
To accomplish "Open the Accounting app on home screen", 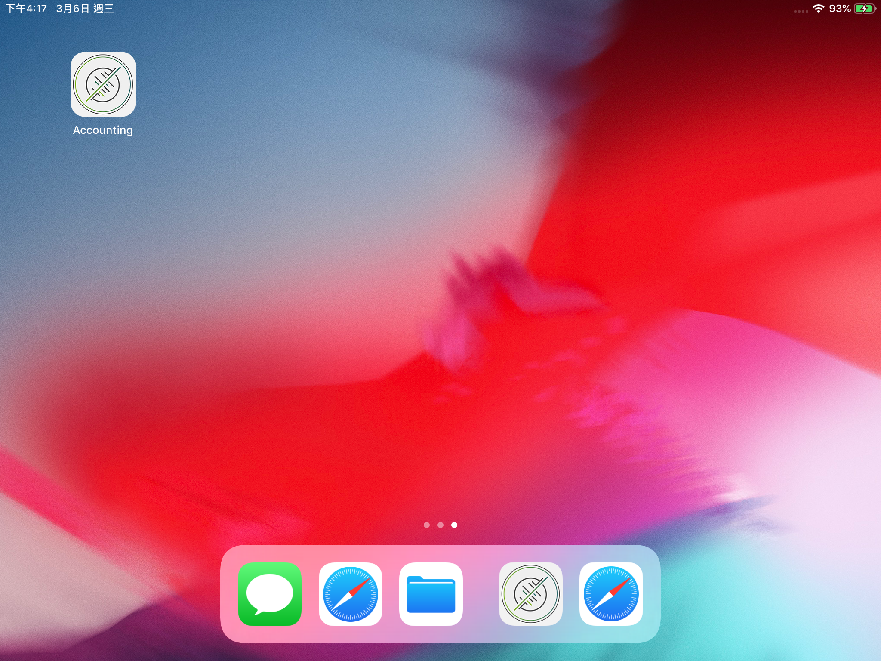I will (103, 84).
